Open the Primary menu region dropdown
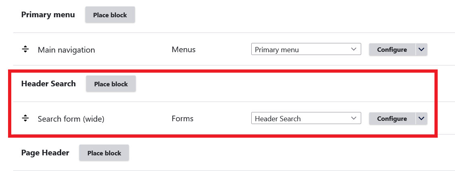455x171 pixels. 306,50
